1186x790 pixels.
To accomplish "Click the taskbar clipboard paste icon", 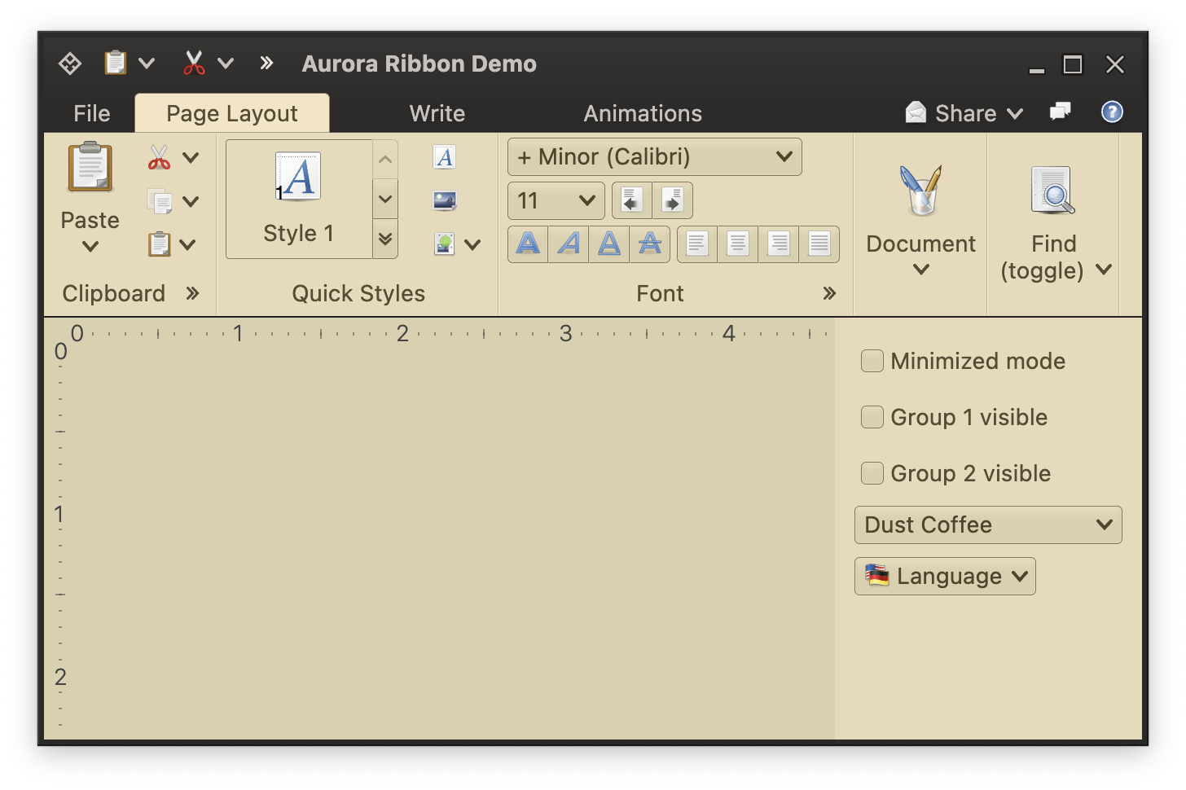I will (116, 63).
